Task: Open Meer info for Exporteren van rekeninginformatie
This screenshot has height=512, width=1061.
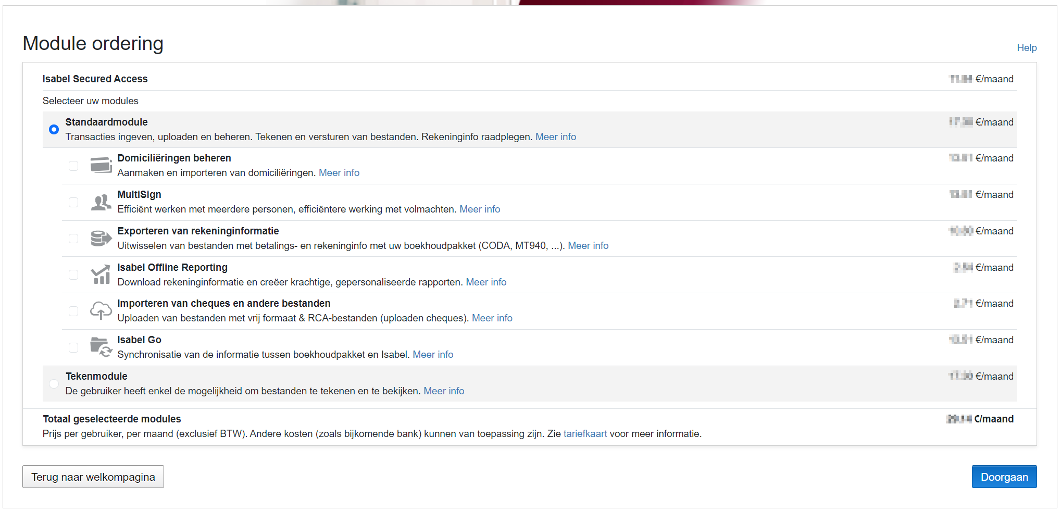Action: (588, 245)
